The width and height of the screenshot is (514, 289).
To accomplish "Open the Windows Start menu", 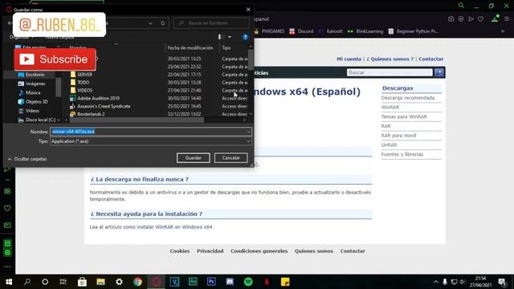I will [9, 282].
